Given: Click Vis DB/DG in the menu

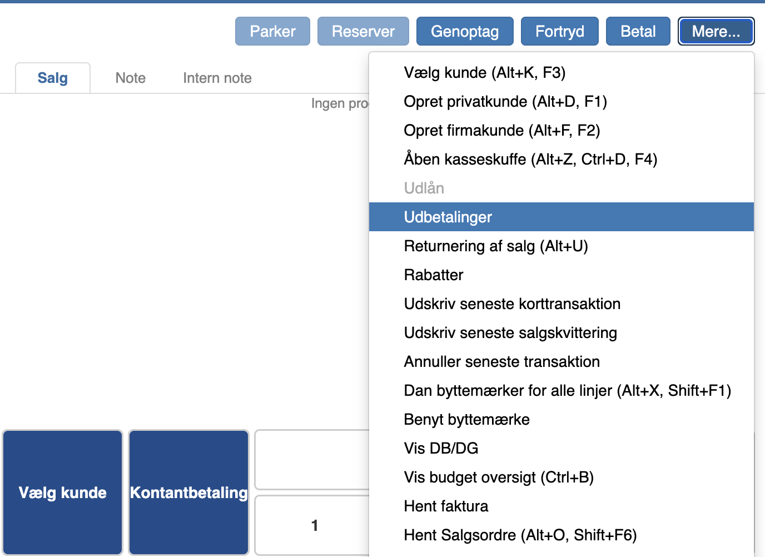Looking at the screenshot, I should point(441,449).
